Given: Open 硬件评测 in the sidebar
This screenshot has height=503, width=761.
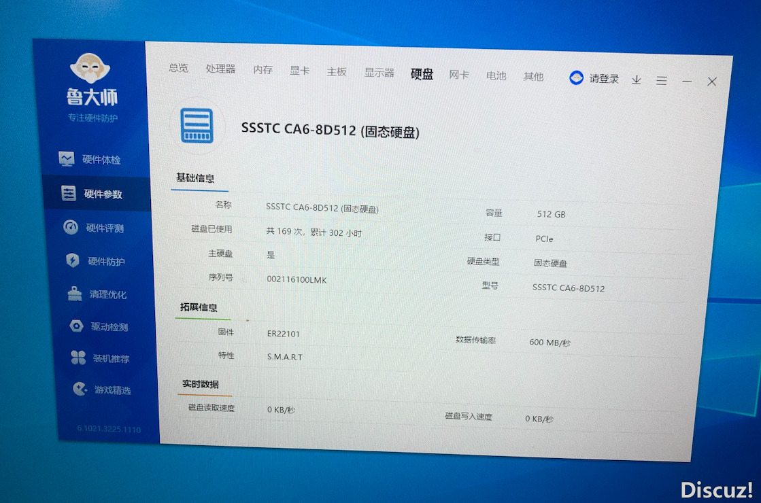Looking at the screenshot, I should click(x=105, y=228).
